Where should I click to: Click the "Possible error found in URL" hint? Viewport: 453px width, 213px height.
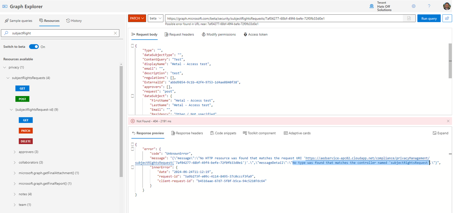pos(212,24)
